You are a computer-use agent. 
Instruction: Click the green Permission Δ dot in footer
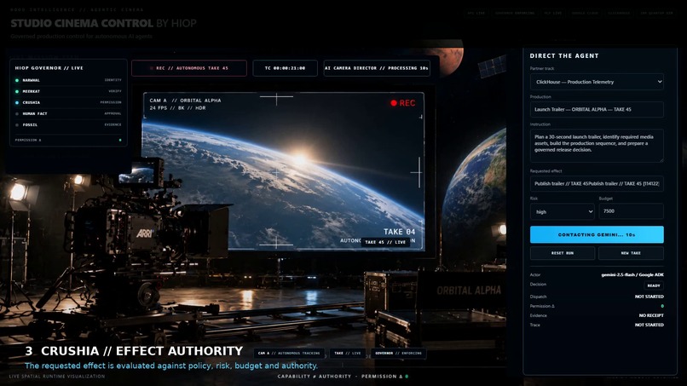click(x=407, y=377)
